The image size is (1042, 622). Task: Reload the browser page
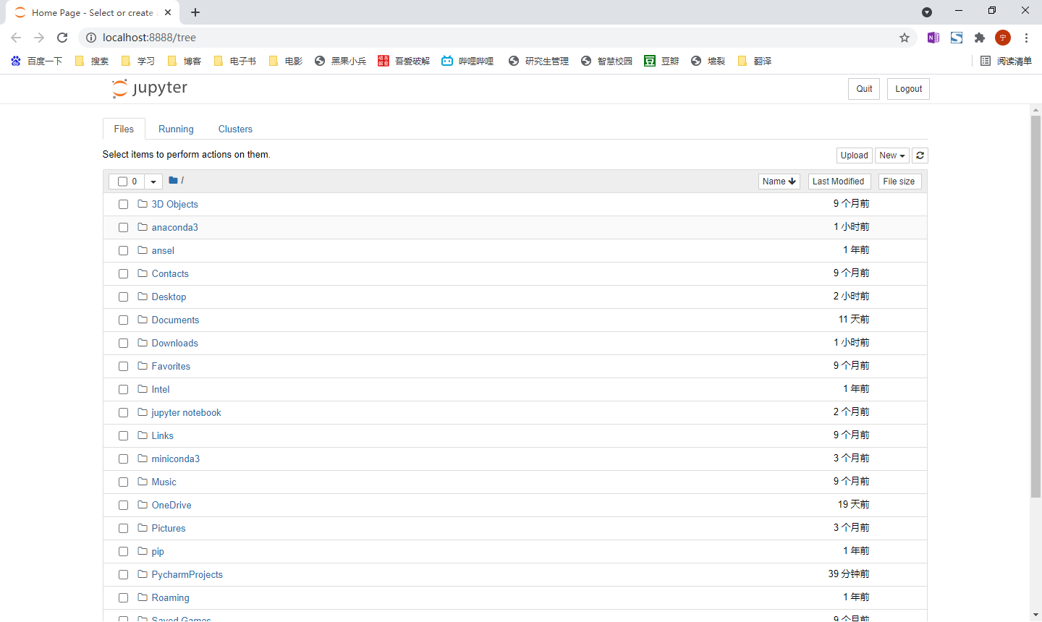click(62, 38)
